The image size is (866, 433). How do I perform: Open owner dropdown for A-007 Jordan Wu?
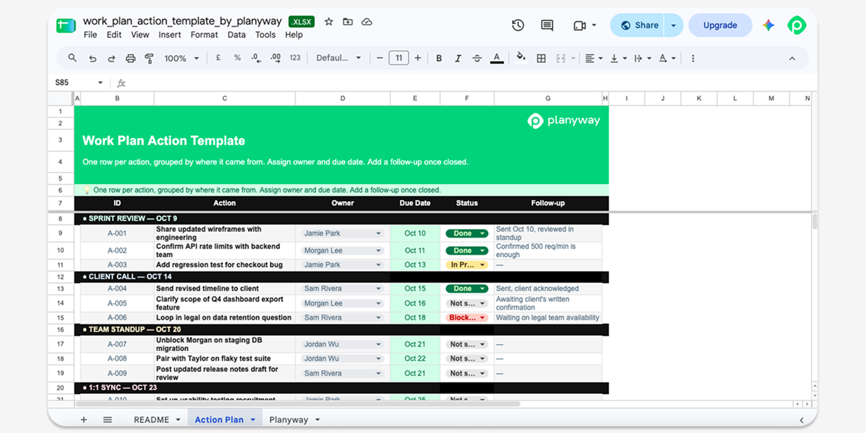[x=379, y=344]
